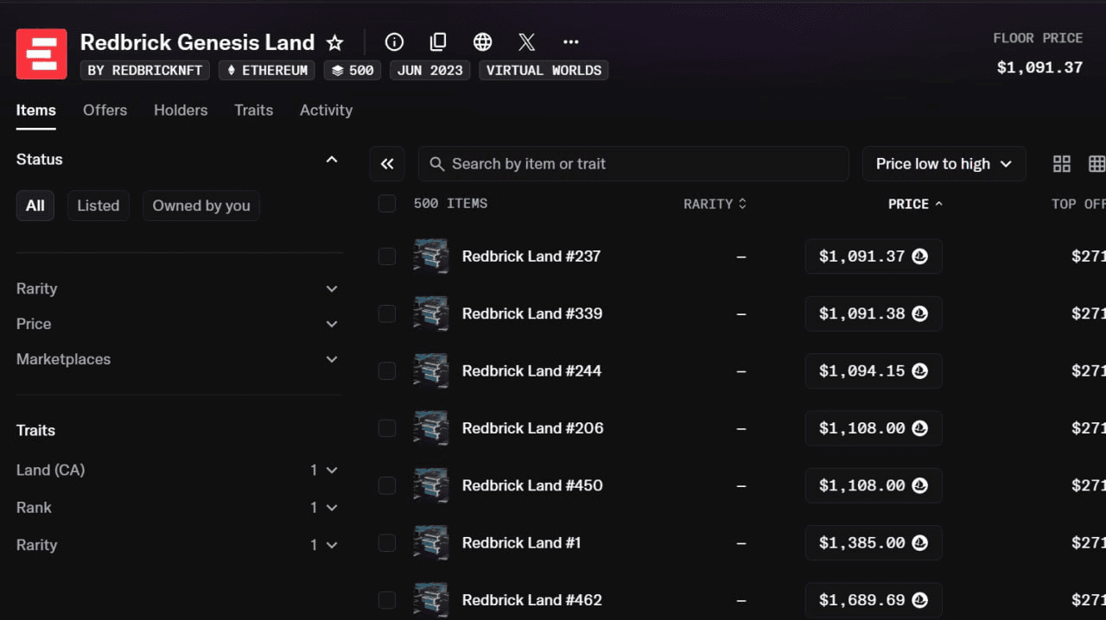The image size is (1106, 620).
Task: Open the collection website globe icon
Action: pos(482,42)
